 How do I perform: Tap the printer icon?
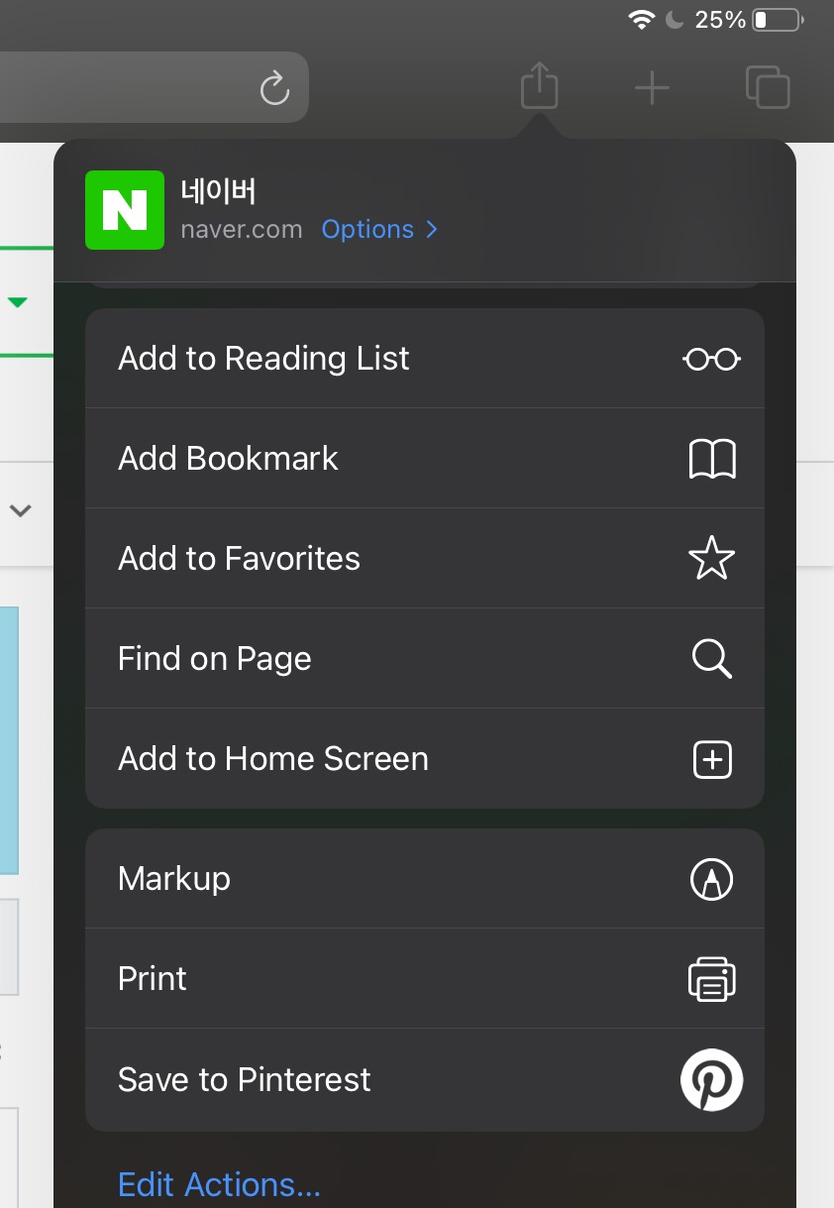(x=712, y=979)
